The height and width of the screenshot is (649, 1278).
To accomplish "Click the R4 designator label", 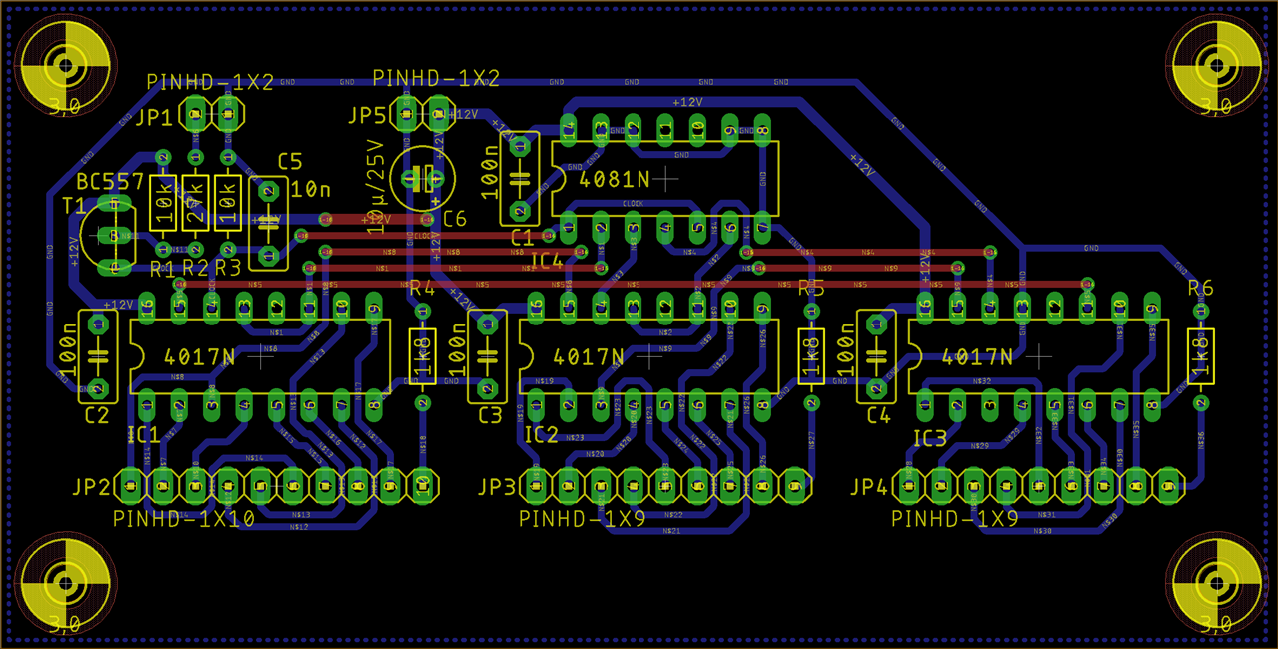I will point(422,288).
